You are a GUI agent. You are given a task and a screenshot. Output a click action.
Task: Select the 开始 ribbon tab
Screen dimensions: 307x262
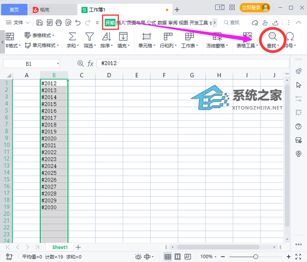pyautogui.click(x=110, y=23)
